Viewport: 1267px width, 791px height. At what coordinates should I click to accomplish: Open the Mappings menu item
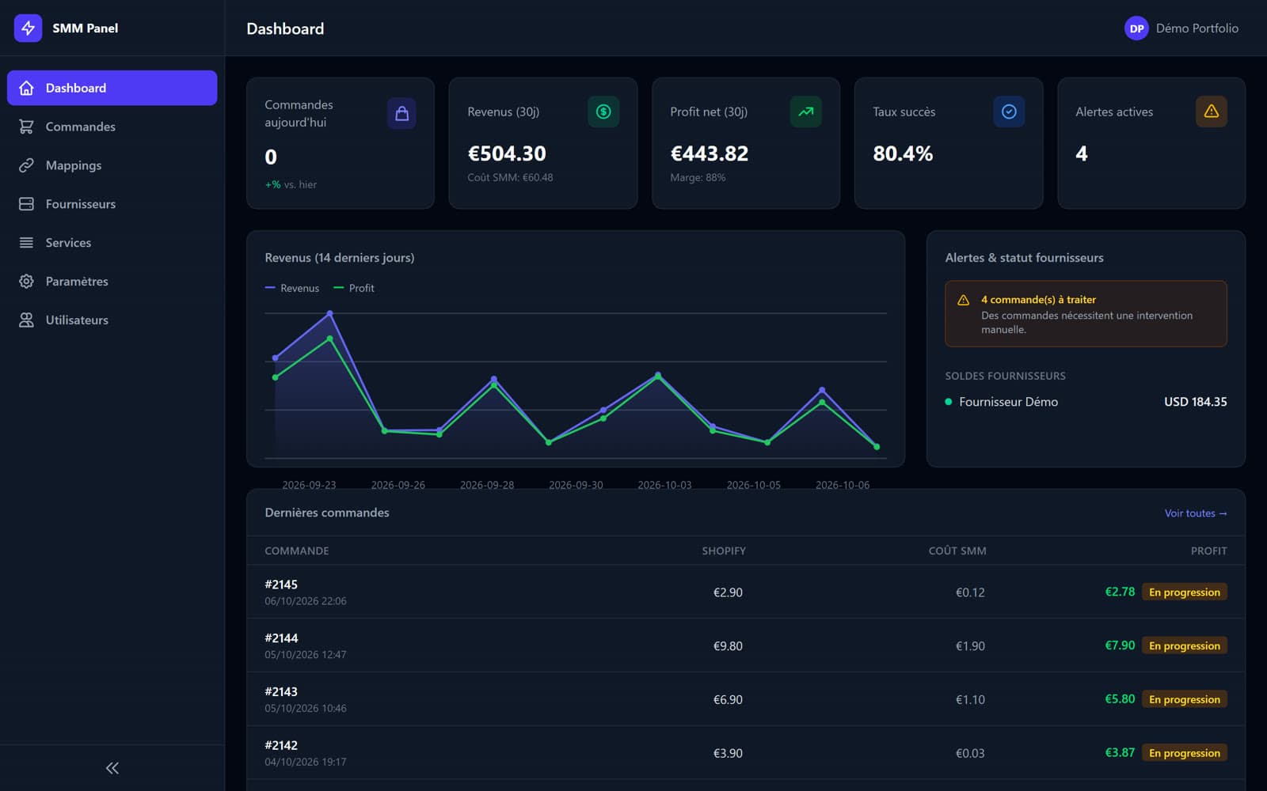click(112, 165)
